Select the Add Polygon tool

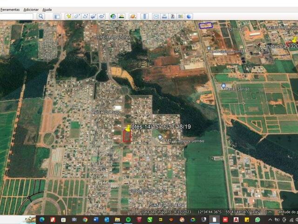click(77, 16)
